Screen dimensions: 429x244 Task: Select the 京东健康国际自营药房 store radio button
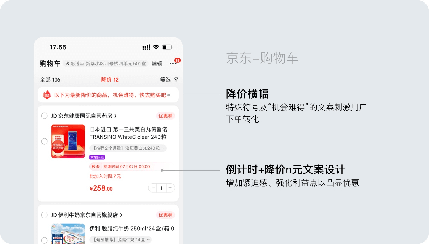tap(44, 116)
